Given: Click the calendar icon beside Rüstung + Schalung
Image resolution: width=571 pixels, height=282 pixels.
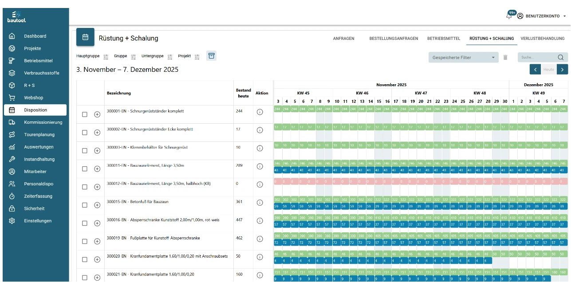Looking at the screenshot, I should (x=85, y=37).
